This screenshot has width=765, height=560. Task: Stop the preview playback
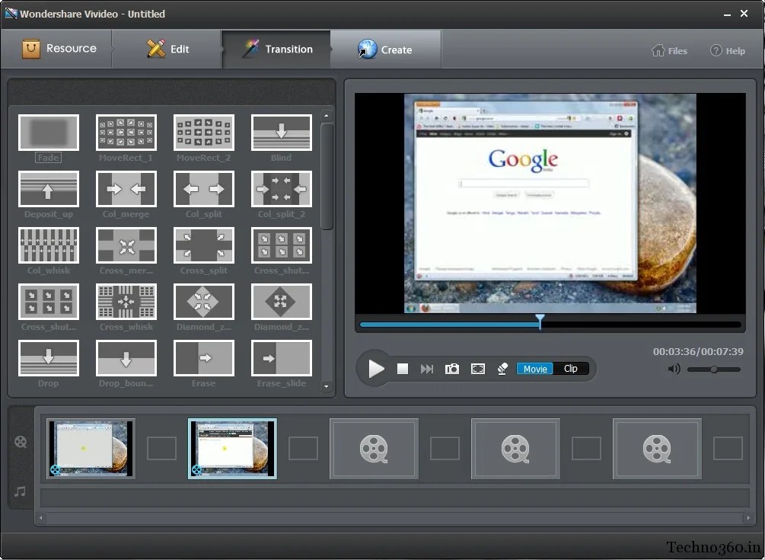(x=403, y=369)
